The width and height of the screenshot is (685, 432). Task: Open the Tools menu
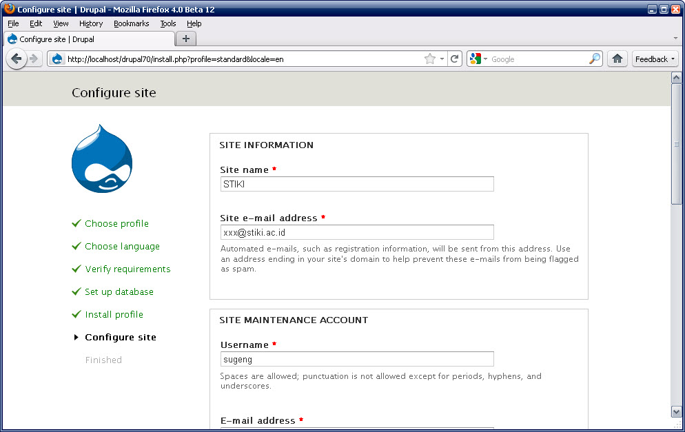(168, 23)
